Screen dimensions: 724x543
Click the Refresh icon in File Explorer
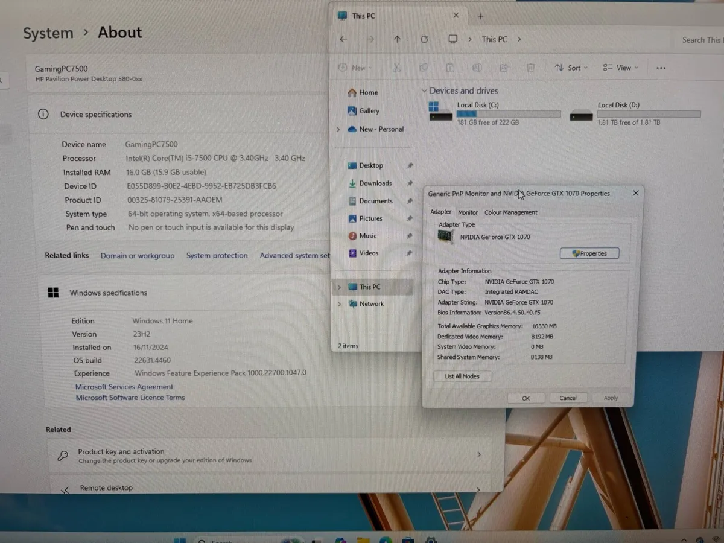[424, 39]
